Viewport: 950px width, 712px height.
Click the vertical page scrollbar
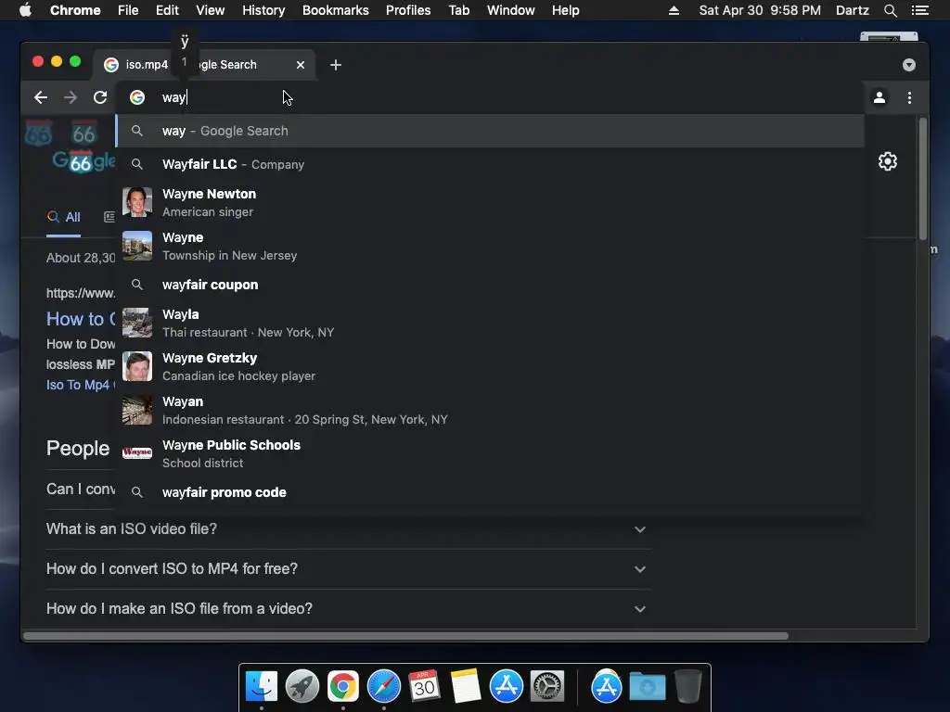coord(923,179)
